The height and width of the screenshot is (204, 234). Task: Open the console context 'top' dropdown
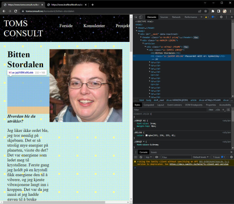(149, 157)
